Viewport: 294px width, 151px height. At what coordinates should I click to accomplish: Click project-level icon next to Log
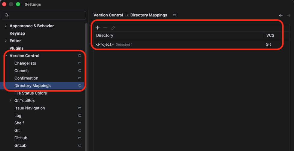tap(80, 115)
